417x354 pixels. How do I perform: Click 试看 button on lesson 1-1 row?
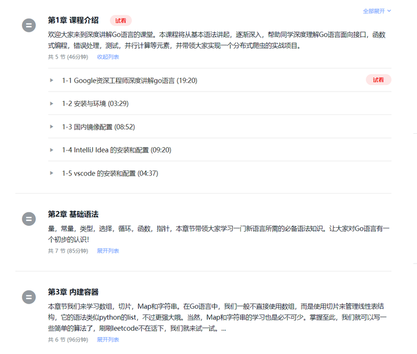[x=378, y=80]
